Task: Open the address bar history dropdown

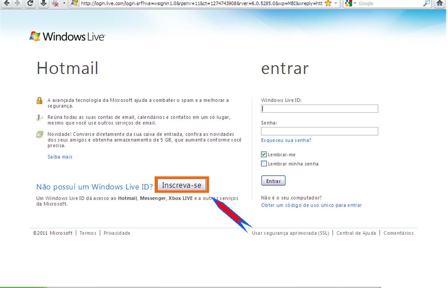Action: pyautogui.click(x=336, y=4)
